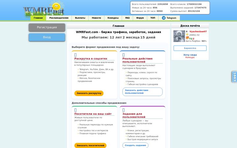Open the Главная menu tab
Screen dimensions: 237x148
38,18
